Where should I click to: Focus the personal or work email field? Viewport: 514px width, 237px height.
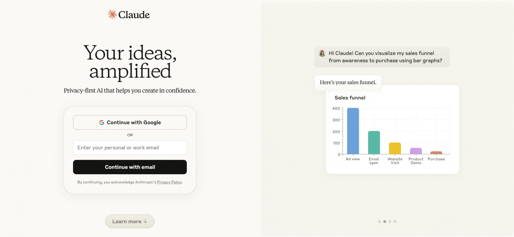130,148
